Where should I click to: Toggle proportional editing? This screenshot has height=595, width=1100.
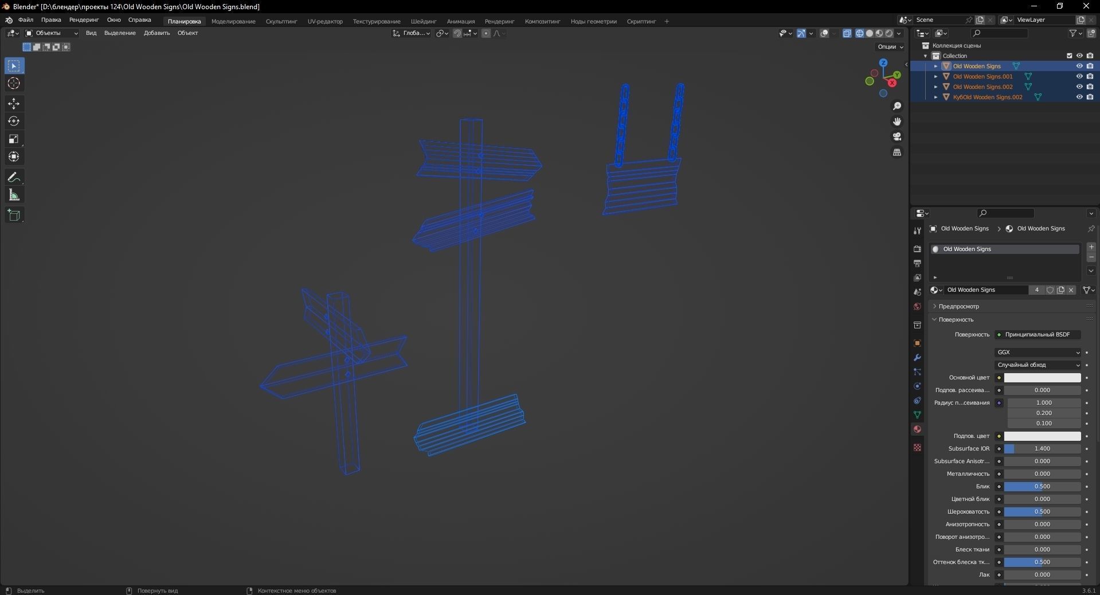point(486,33)
